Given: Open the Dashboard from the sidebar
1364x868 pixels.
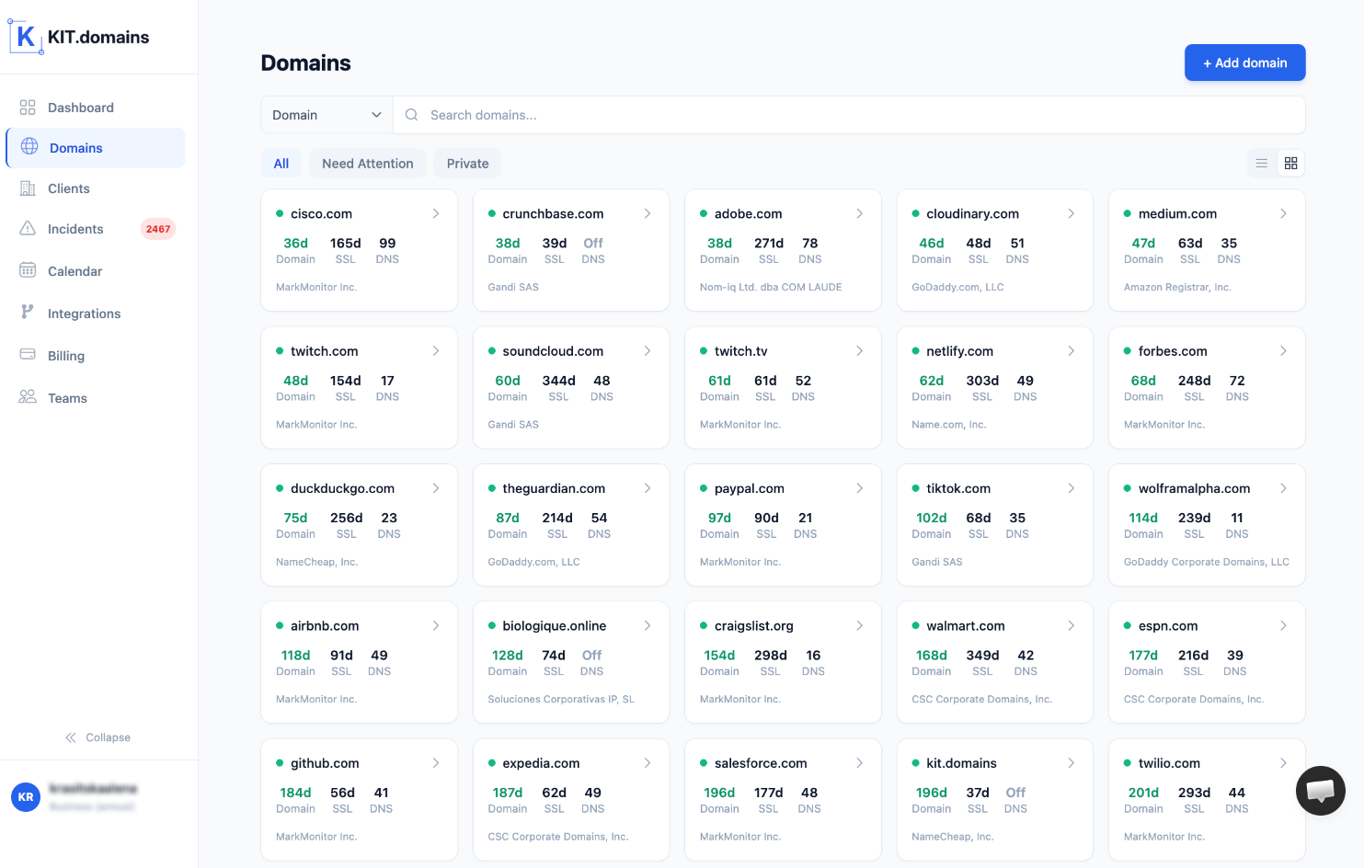Looking at the screenshot, I should coord(80,107).
